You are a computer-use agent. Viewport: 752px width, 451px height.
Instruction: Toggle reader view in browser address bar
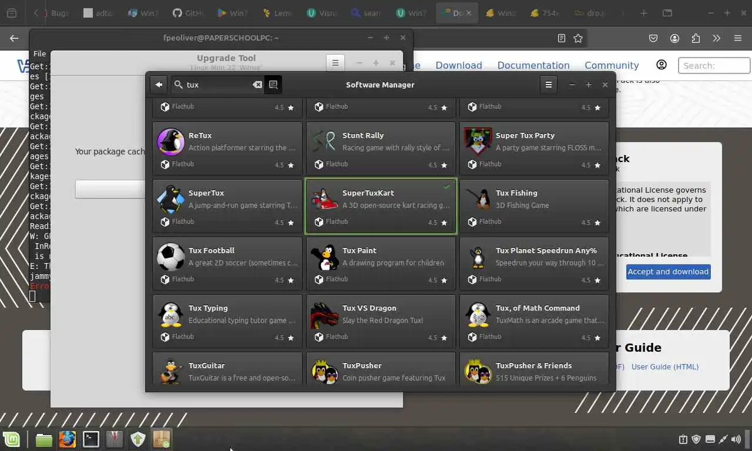tap(562, 38)
